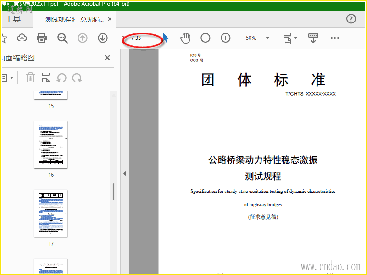Screen dimensions: 367x275
Task: Choose the Hand pan tool
Action: (185, 38)
